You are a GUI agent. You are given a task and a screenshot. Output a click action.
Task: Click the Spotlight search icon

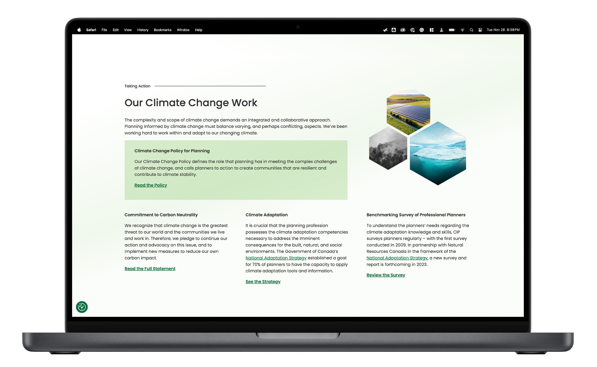pyautogui.click(x=472, y=30)
